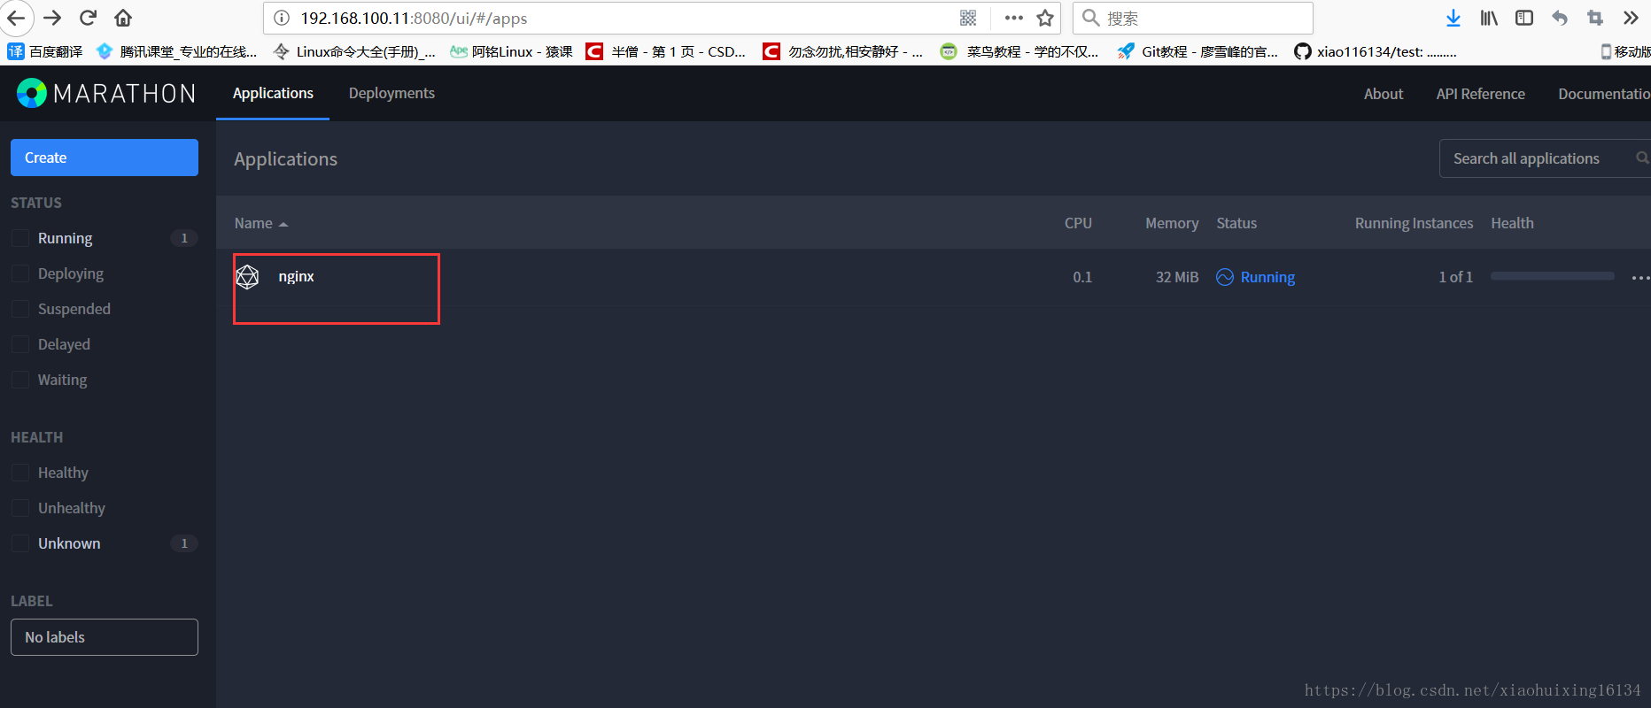Show site information icon in address bar
The height and width of the screenshot is (708, 1651).
pos(282,18)
